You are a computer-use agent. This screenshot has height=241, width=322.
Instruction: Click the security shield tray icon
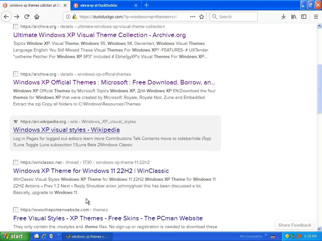click(287, 236)
